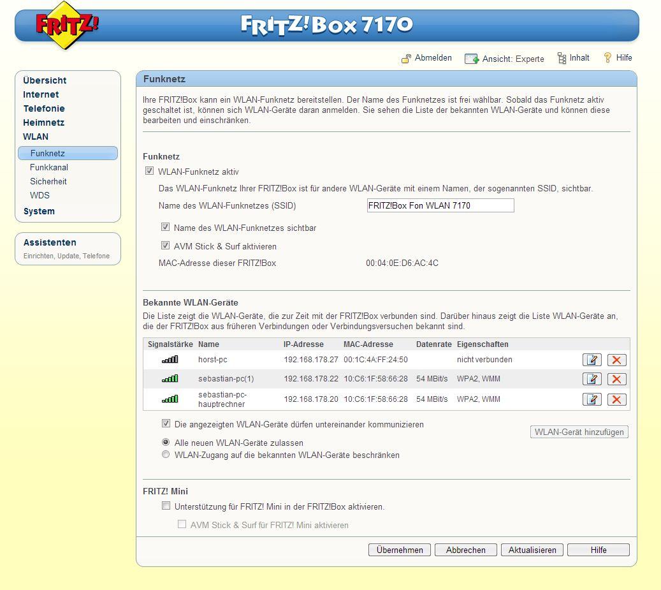Click IP address 192.168.178.27
This screenshot has height=590, width=661.
tap(311, 360)
